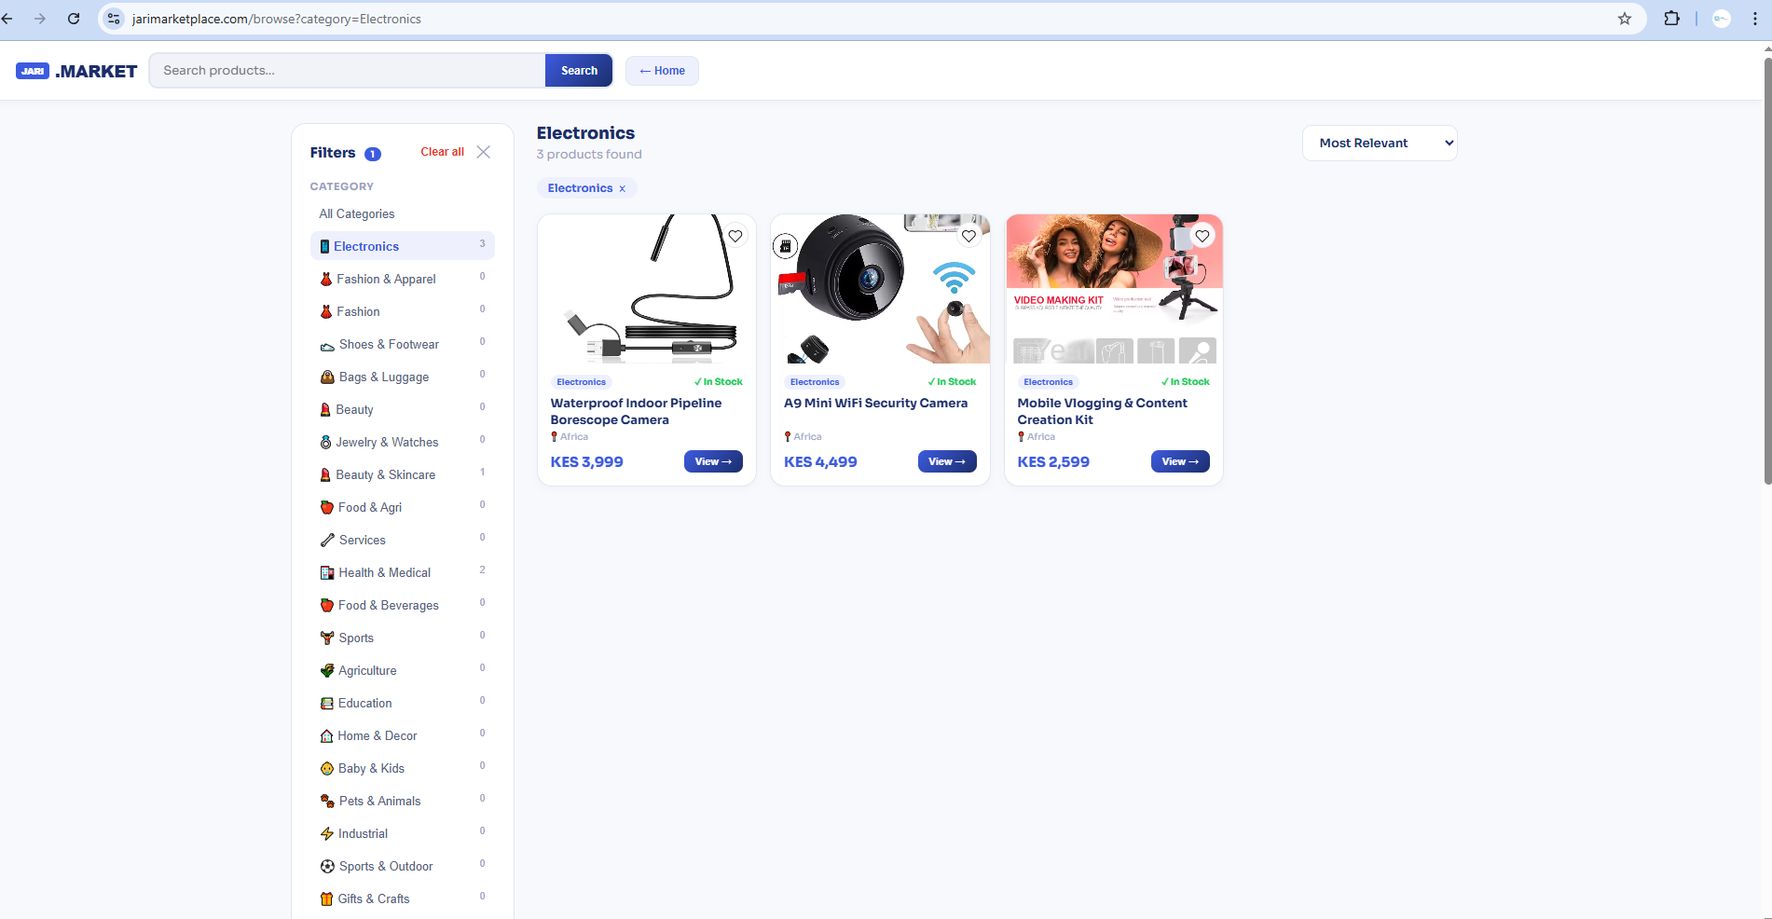Screen dimensions: 1772x919
Task: Favorite the Mobile Vlogging & Content Creation Kit
Action: tap(1202, 236)
